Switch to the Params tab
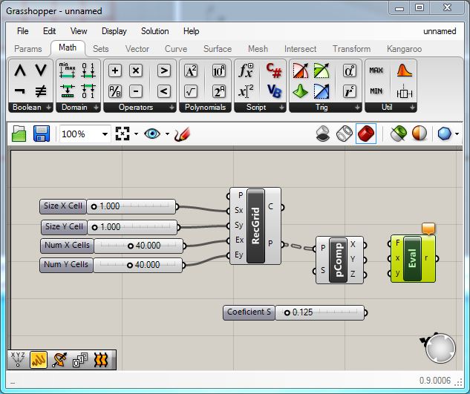Viewport: 470px width, 394px height. [x=28, y=49]
